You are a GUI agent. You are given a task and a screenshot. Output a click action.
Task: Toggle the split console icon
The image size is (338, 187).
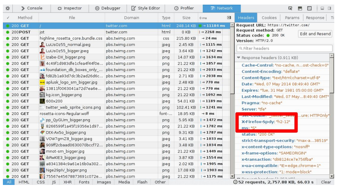coord(300,8)
